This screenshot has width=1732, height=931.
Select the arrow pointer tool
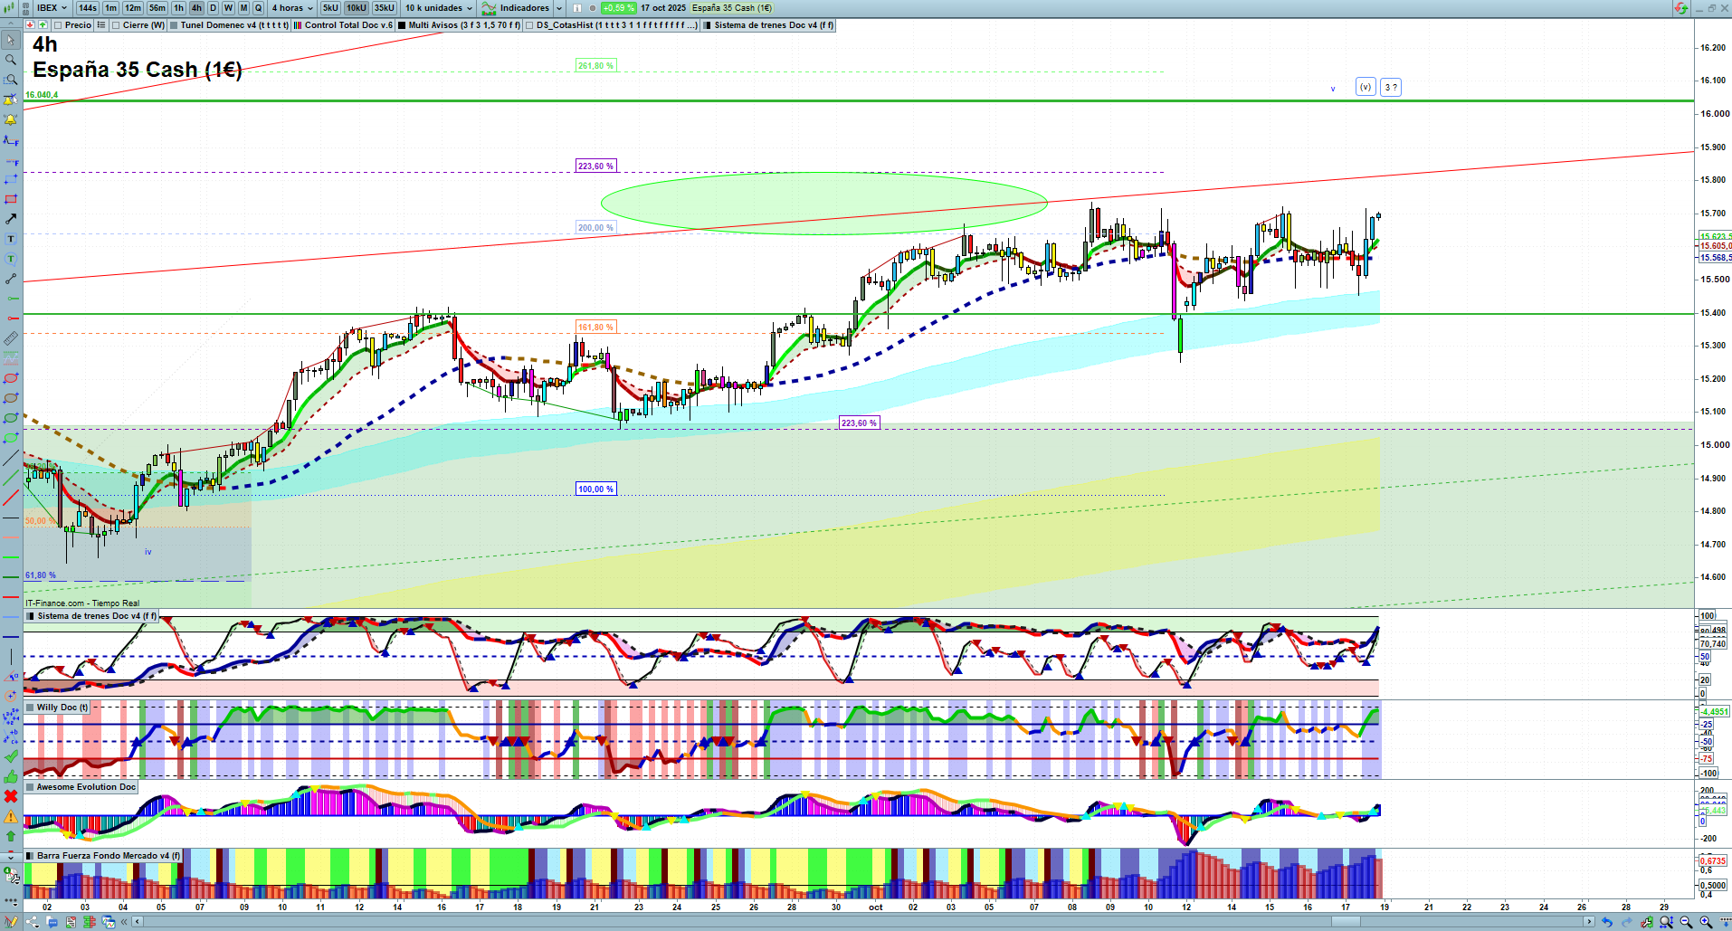pos(11,40)
